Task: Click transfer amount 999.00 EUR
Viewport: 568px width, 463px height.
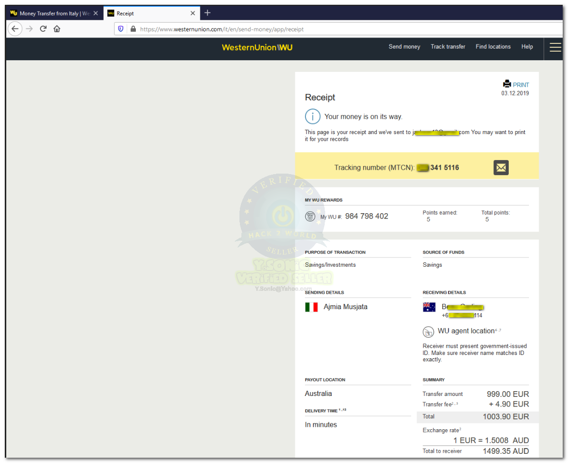Action: (507, 394)
